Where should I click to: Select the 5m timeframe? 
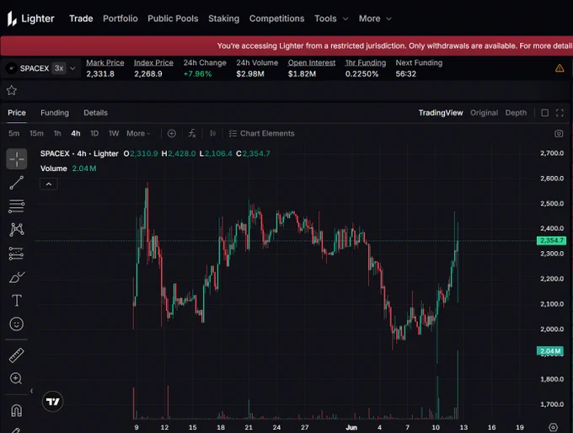(13, 134)
